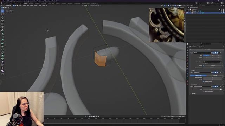Viewport: 225px width, 126px height.
Task: Enable Clipping checkbox in Mirror modifier
Action: (x=204, y=64)
